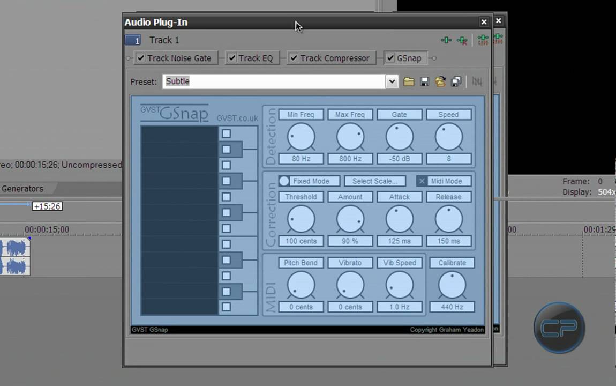Open the GVST.co.uk link
The height and width of the screenshot is (386, 616).
[237, 118]
